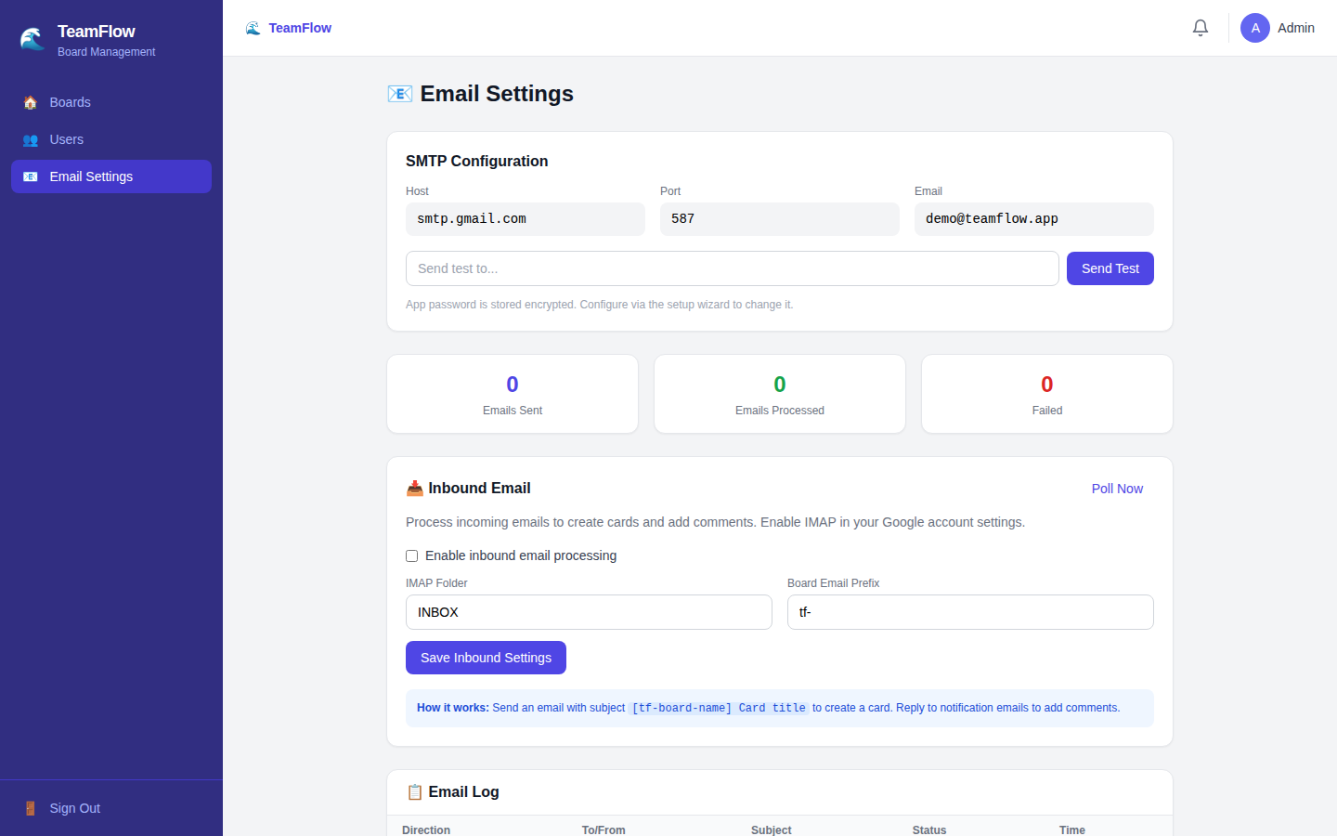Click the door icon next to Sign Out
The height and width of the screenshot is (836, 1337).
pyautogui.click(x=30, y=808)
